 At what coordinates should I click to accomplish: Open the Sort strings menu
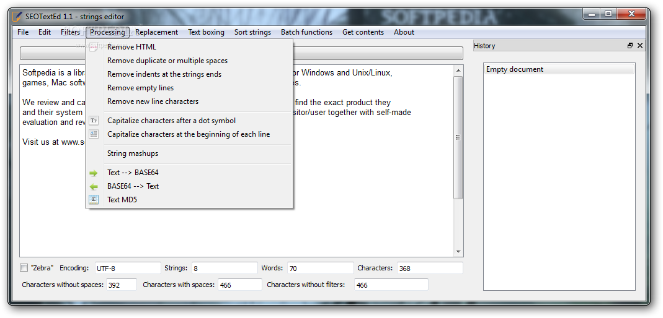[253, 32]
